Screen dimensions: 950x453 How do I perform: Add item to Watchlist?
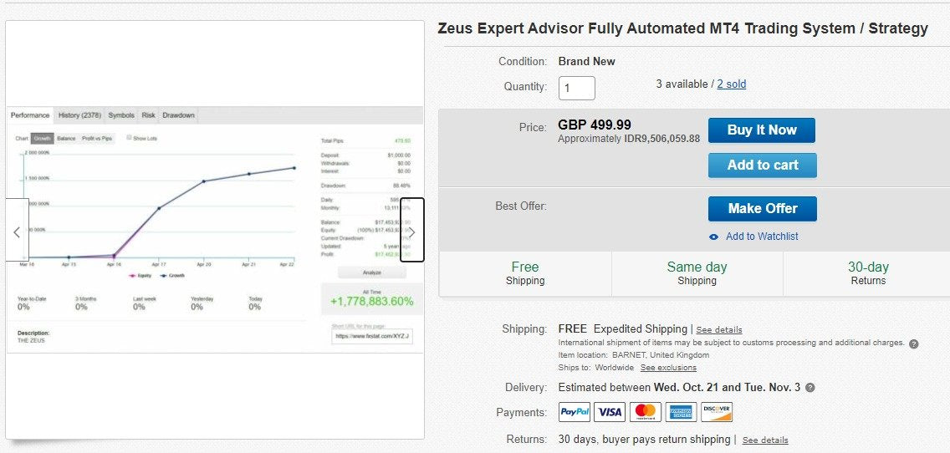pyautogui.click(x=762, y=237)
